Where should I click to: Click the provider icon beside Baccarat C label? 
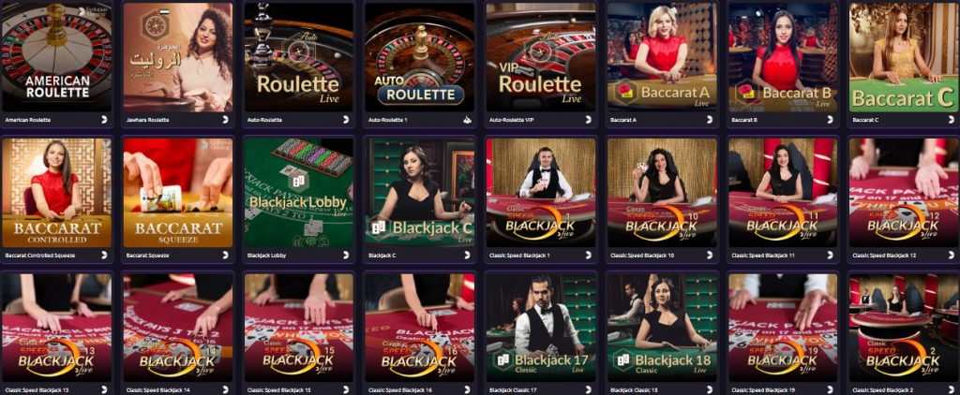point(952,120)
